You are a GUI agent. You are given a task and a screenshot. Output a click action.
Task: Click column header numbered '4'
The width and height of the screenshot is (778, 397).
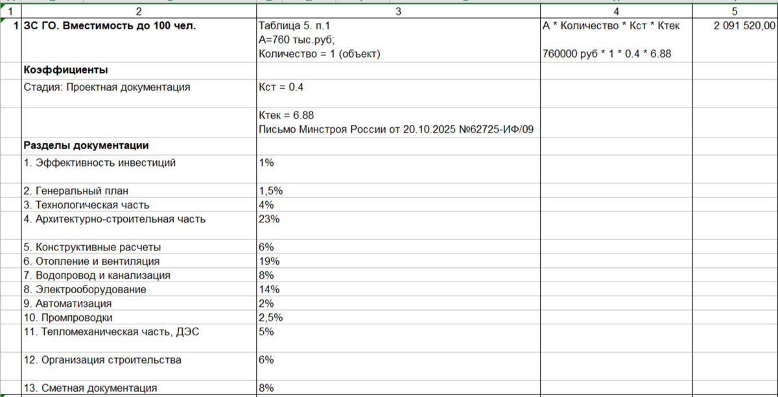point(617,12)
